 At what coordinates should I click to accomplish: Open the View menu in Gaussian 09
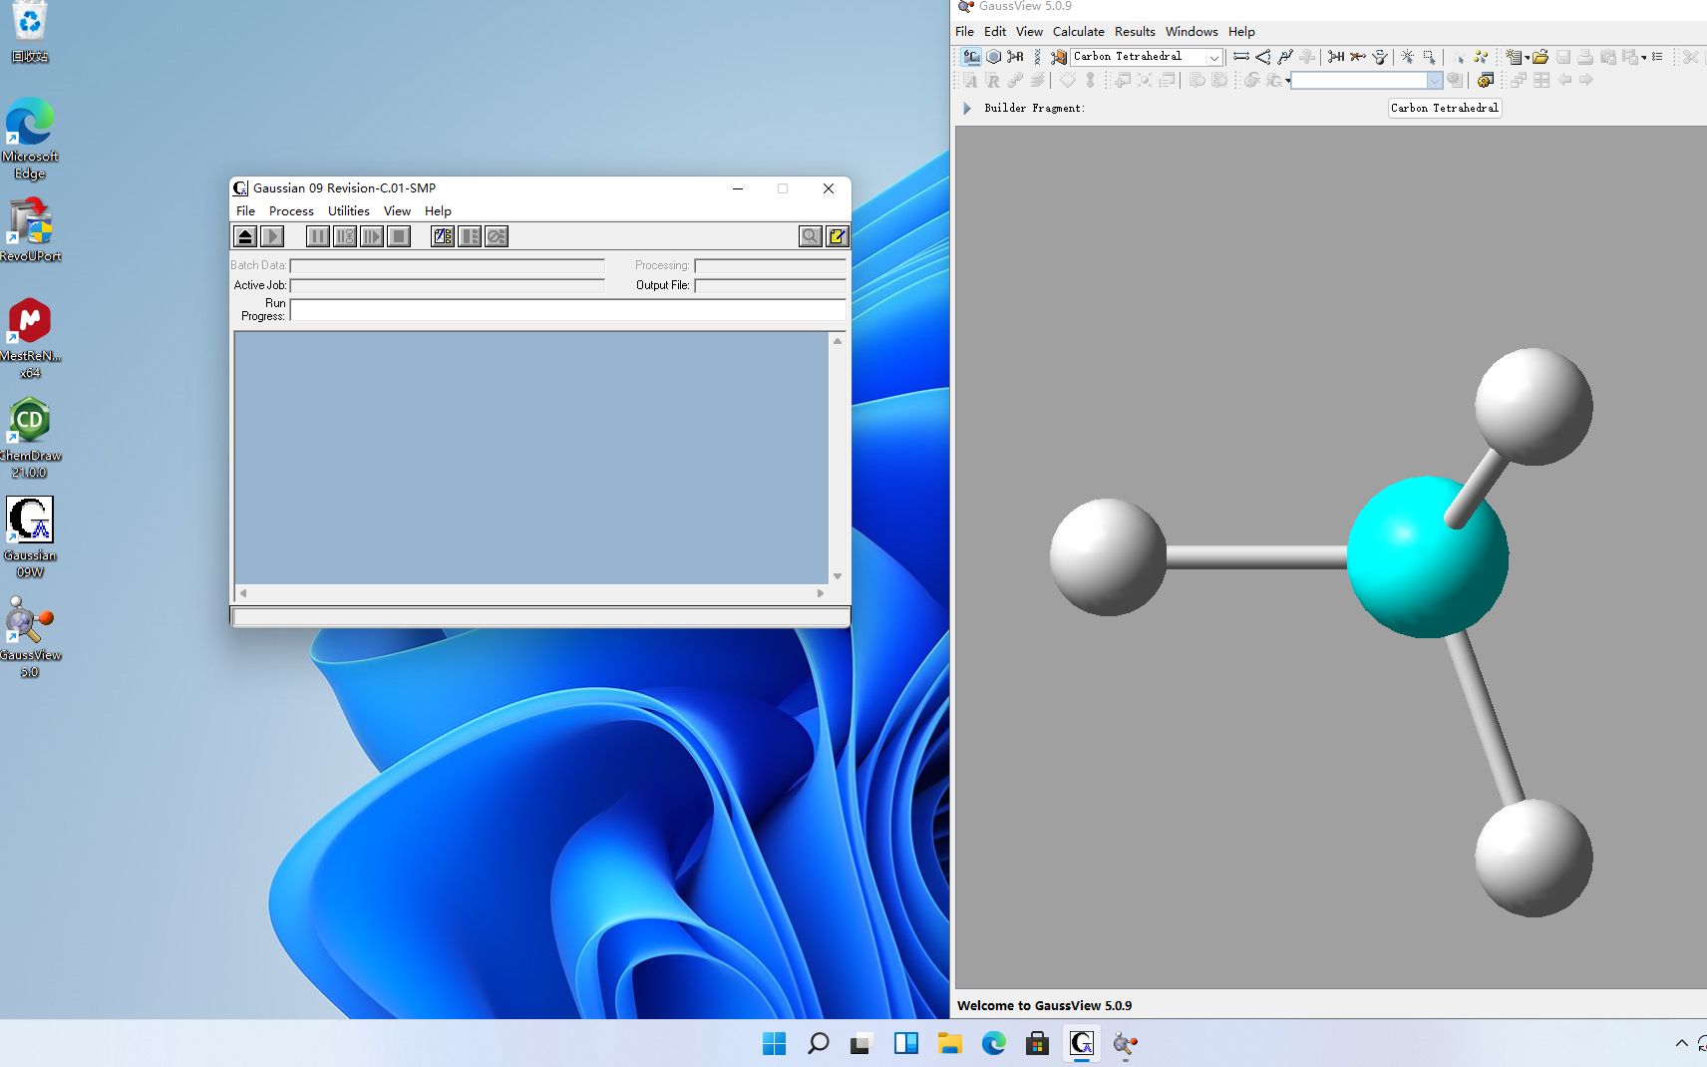397,211
